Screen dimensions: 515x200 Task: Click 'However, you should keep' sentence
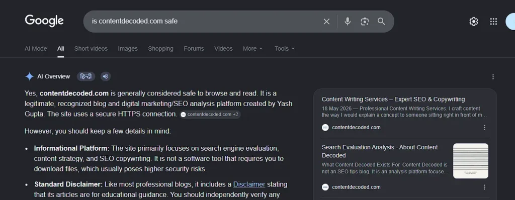click(x=98, y=131)
